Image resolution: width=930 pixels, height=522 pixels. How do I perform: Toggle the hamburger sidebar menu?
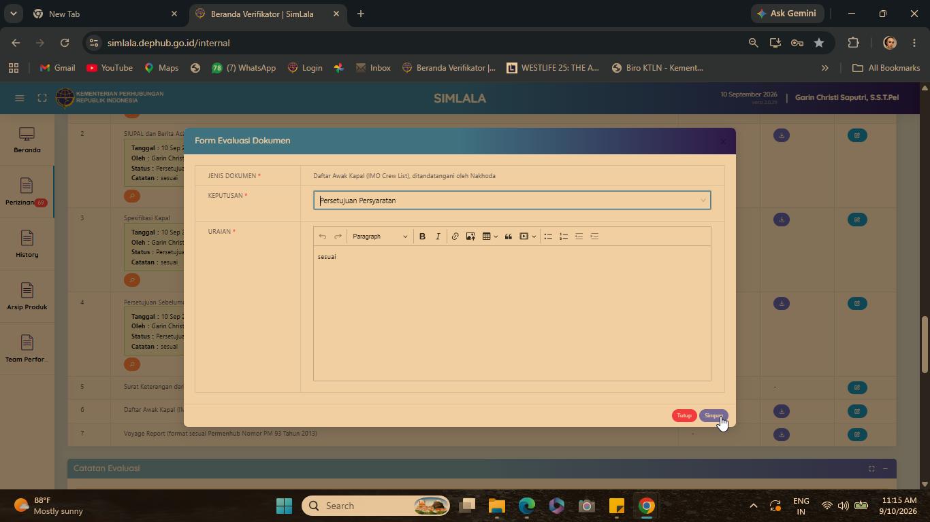click(x=20, y=99)
